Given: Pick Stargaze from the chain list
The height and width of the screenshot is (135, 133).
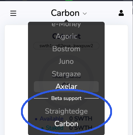Looking at the screenshot, I should (x=66, y=74).
